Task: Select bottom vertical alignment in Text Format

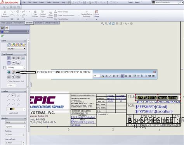Action: (18, 63)
